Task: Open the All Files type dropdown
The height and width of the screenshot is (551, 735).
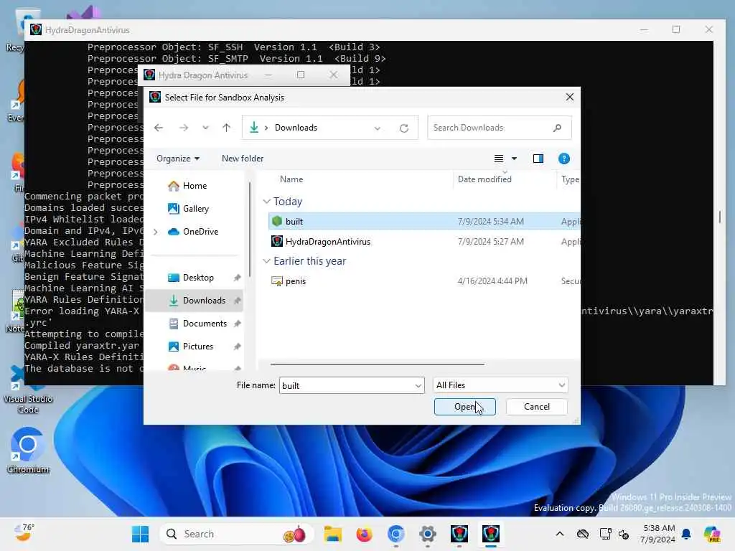Action: pos(500,385)
